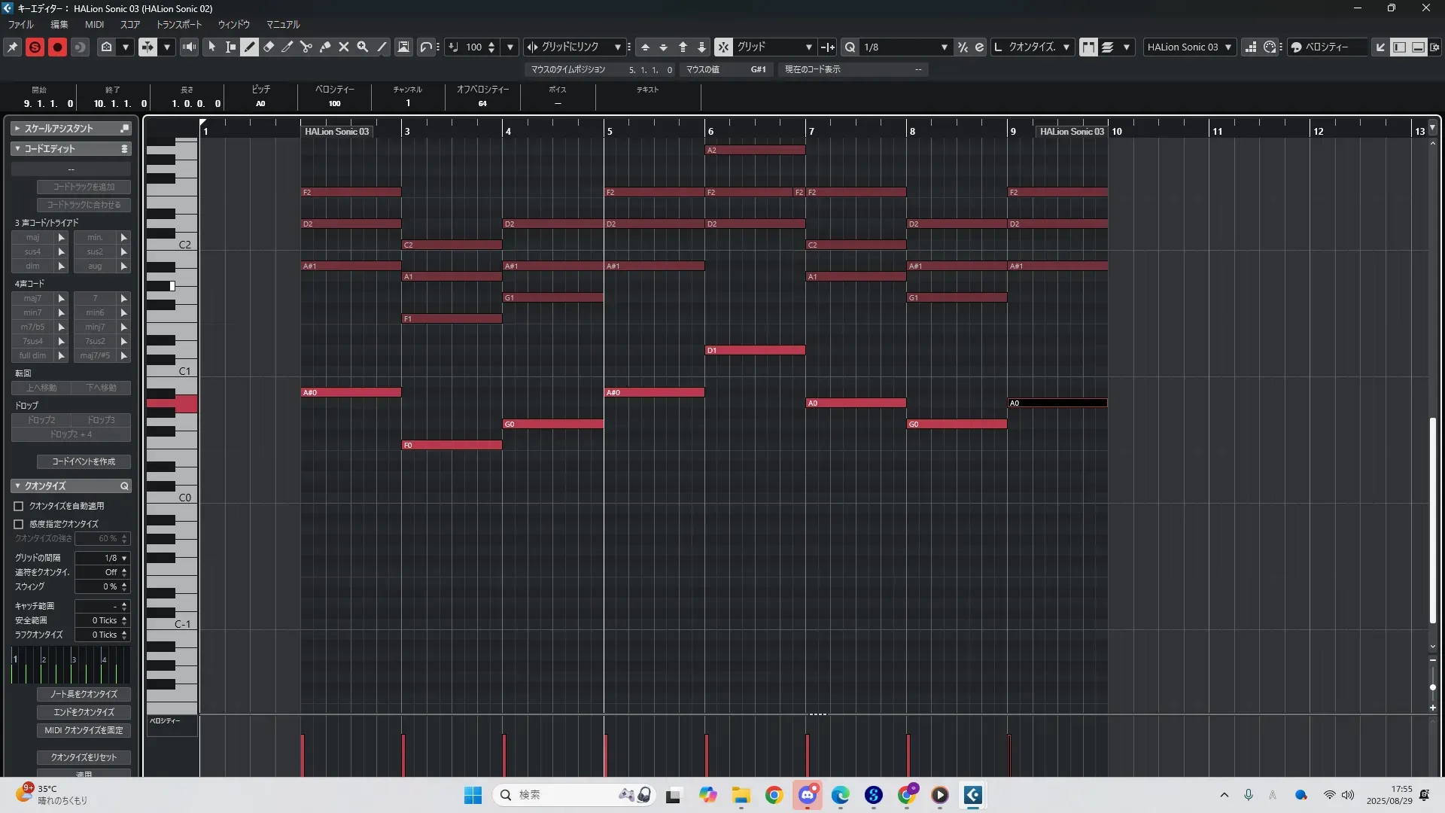This screenshot has width=1445, height=813.
Task: Click the vertical zoom slider handle
Action: (1433, 687)
